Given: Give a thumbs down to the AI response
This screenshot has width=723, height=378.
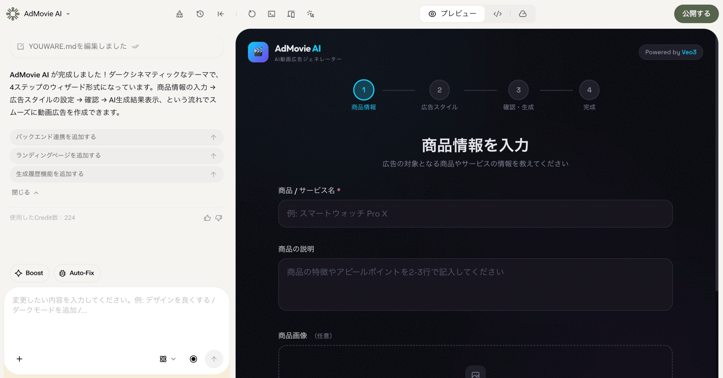Looking at the screenshot, I should click(219, 218).
